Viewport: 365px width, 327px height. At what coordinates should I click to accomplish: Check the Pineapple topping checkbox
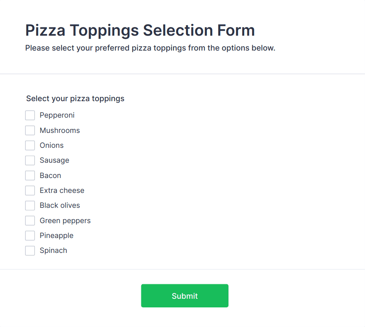[x=30, y=235]
